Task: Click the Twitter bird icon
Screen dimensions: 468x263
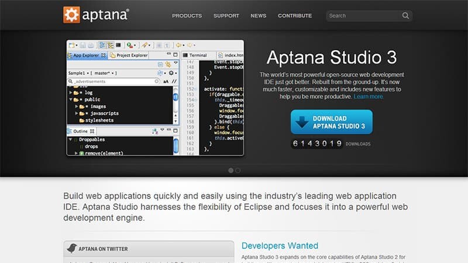Action: point(71,248)
